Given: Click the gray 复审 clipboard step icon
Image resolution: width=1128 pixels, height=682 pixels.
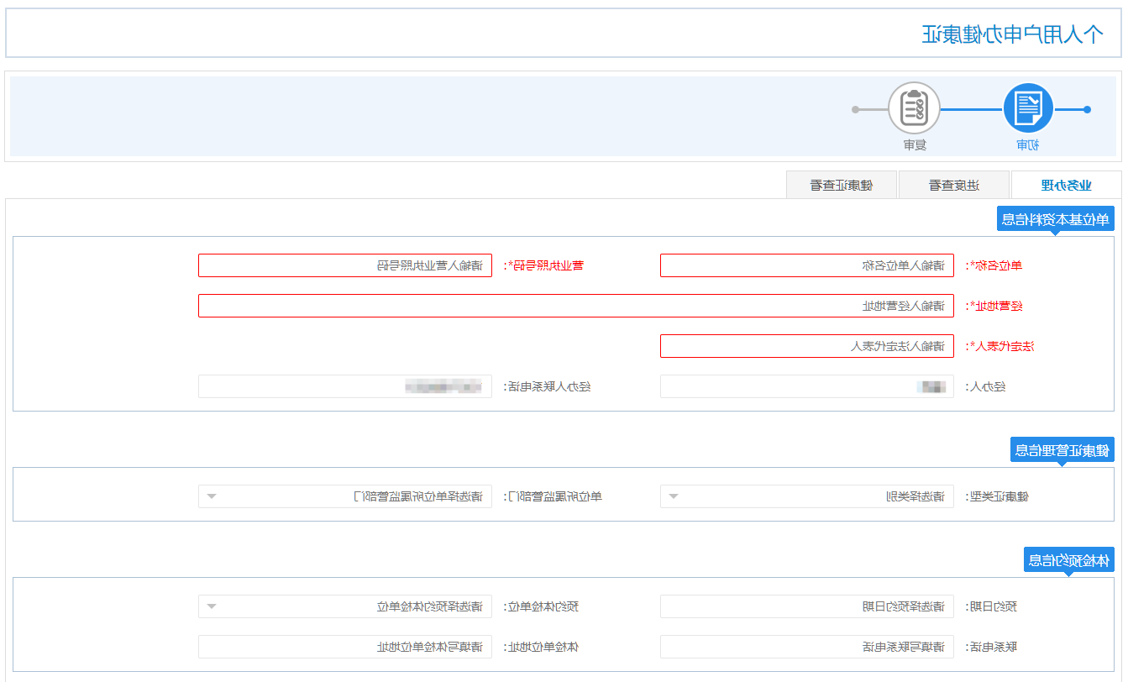Looking at the screenshot, I should [x=914, y=108].
